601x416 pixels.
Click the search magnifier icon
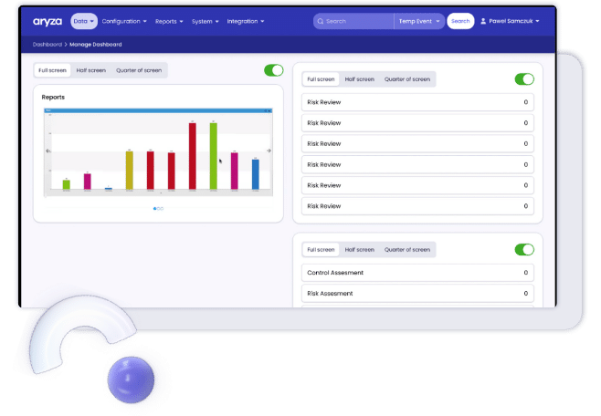pos(321,21)
